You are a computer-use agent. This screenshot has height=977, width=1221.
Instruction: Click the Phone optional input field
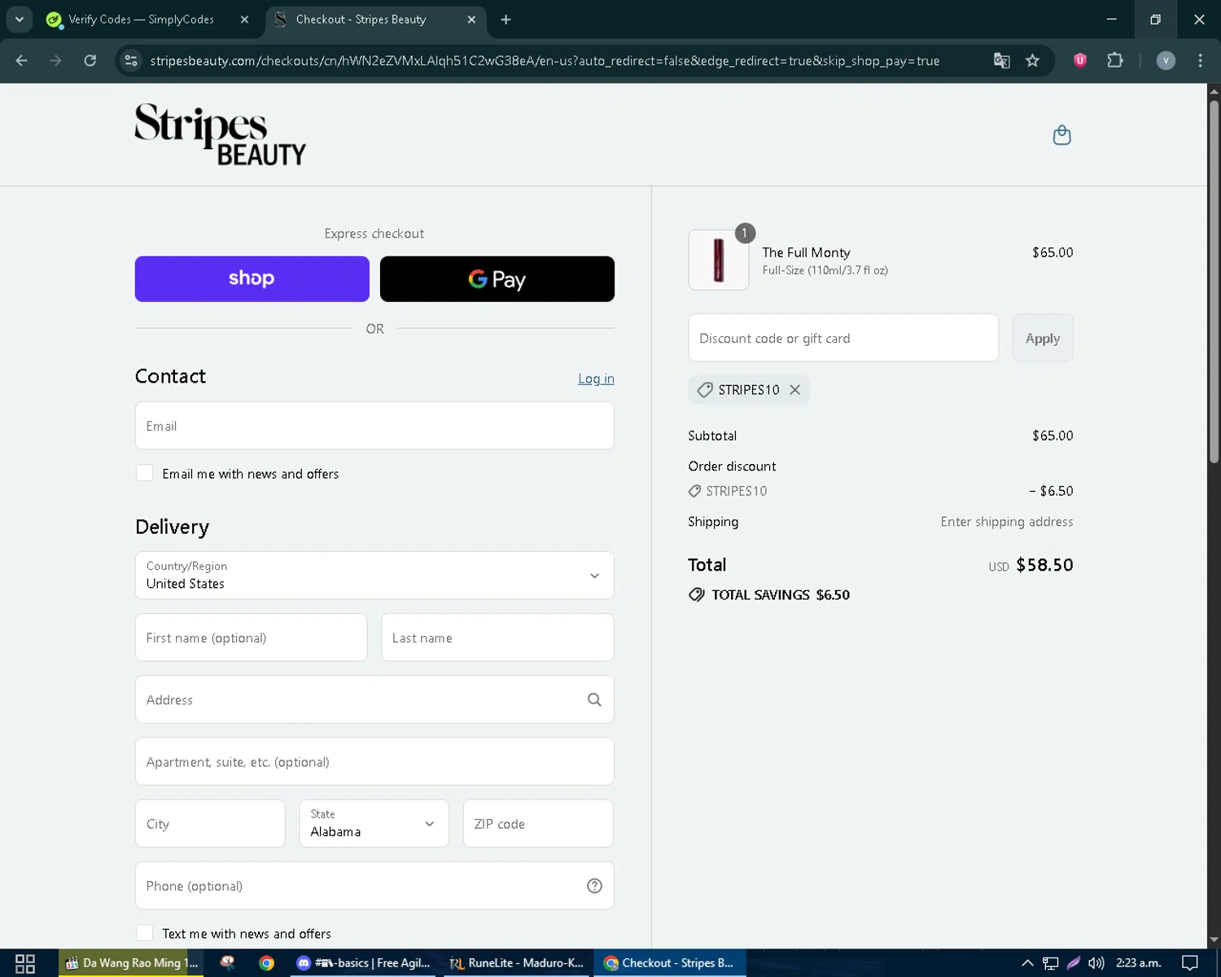[374, 886]
